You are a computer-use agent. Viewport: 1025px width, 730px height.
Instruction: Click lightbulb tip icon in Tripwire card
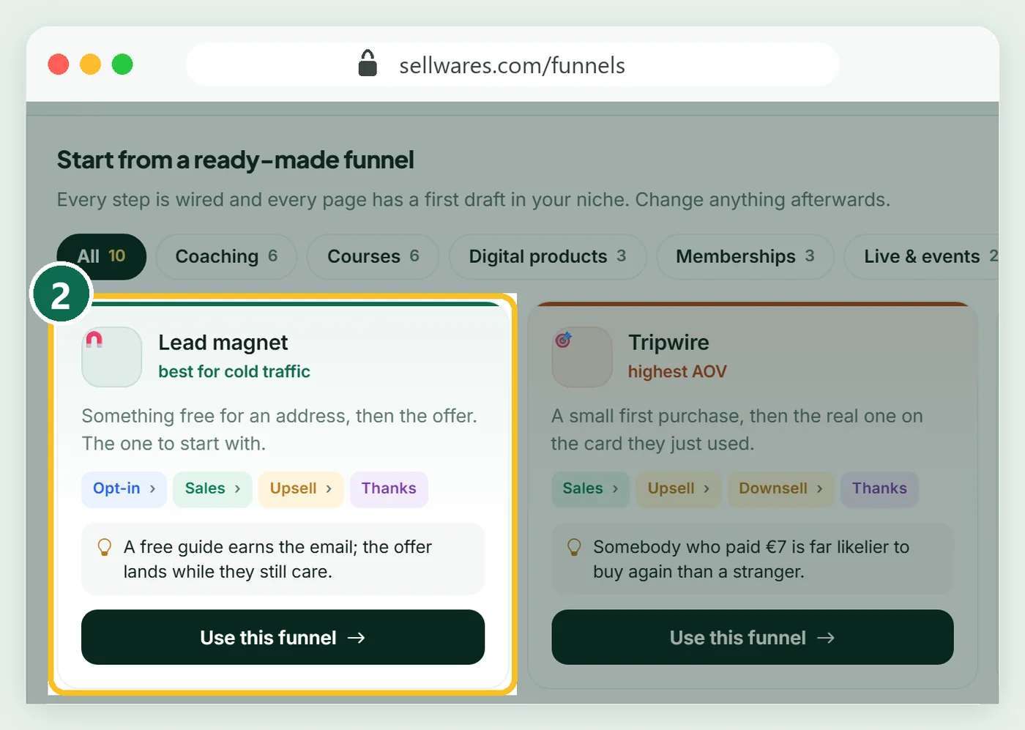(x=575, y=547)
